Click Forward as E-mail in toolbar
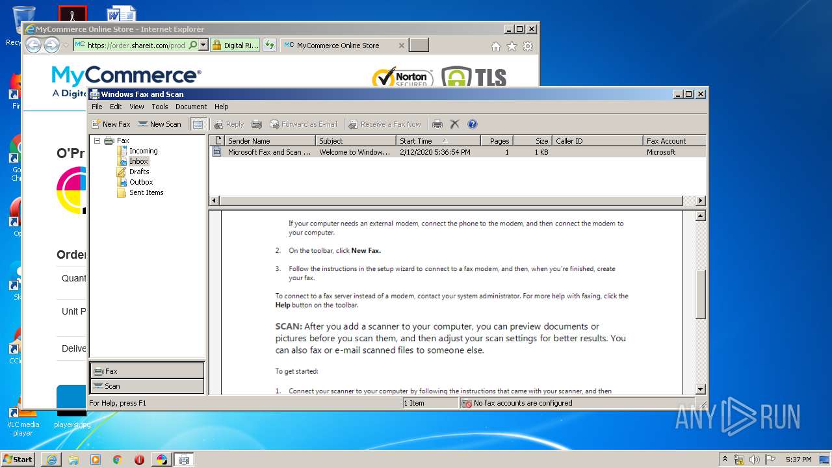 point(304,124)
